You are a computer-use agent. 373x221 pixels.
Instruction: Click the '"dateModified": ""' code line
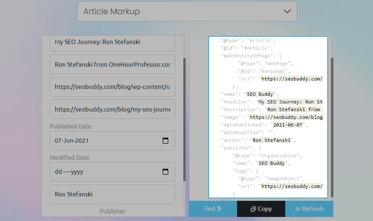click(248, 133)
